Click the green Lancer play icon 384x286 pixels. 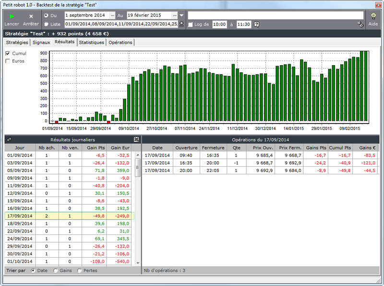12,16
